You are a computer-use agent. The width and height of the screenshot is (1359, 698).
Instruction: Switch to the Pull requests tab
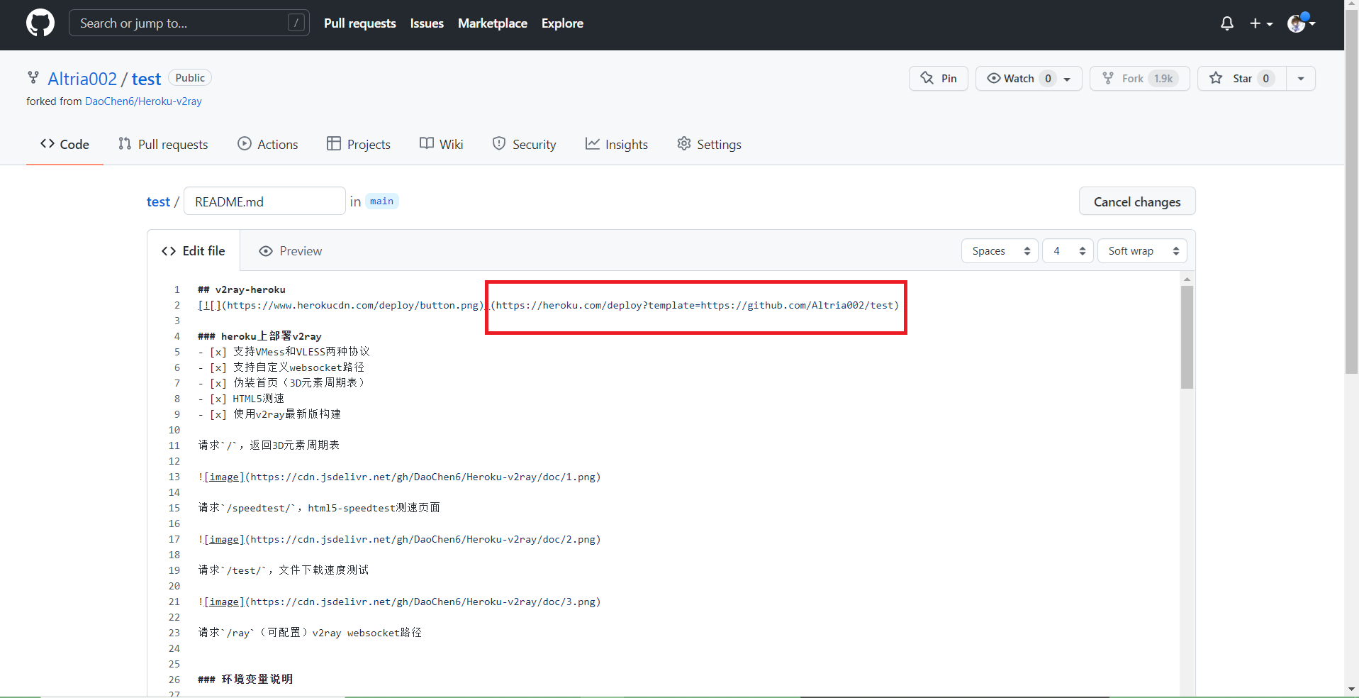163,145
